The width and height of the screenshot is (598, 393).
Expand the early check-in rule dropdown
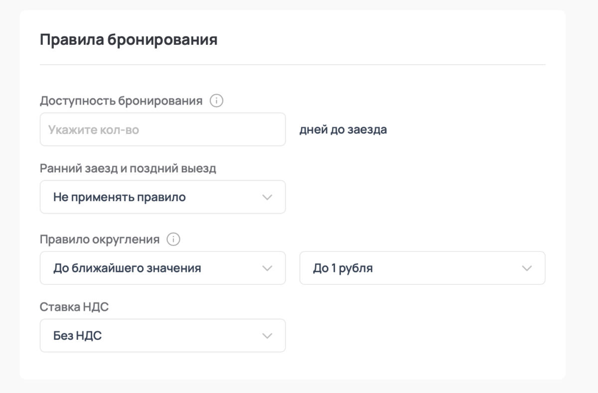pyautogui.click(x=162, y=197)
